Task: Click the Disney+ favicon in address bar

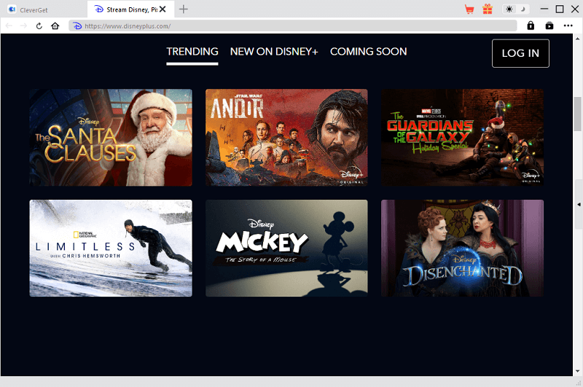Action: point(77,26)
